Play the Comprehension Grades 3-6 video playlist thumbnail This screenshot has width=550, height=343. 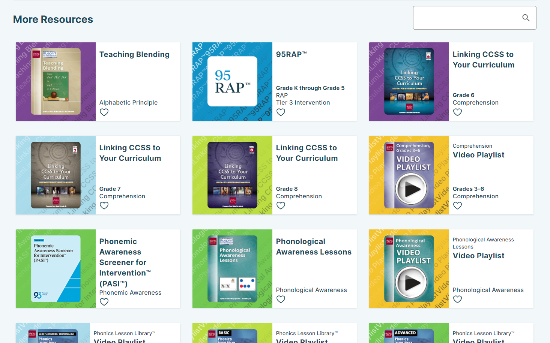[x=409, y=175]
